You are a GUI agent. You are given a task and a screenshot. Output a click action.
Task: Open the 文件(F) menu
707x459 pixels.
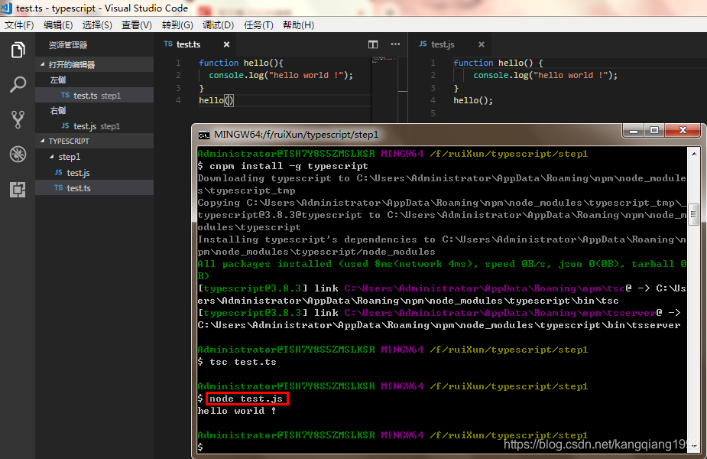coord(19,24)
